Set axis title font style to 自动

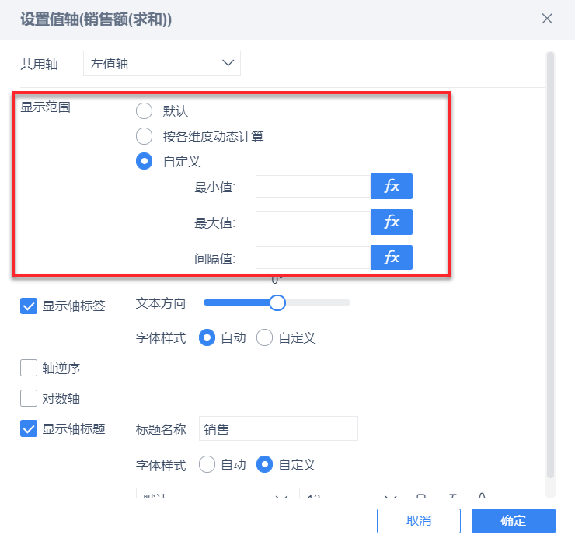tap(207, 465)
